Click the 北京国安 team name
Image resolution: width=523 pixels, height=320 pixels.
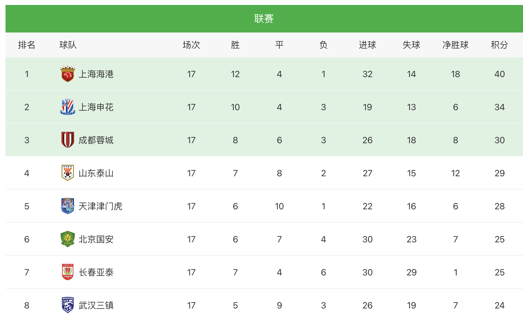[96, 239]
